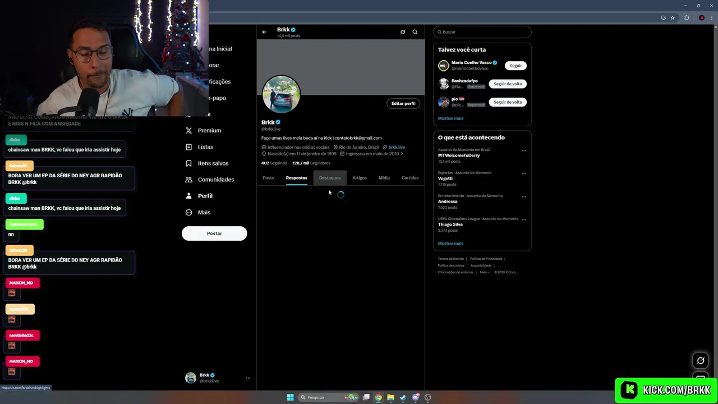Image resolution: width=718 pixels, height=404 pixels.
Task: Open File Explorer from taskbar
Action: coord(390,397)
